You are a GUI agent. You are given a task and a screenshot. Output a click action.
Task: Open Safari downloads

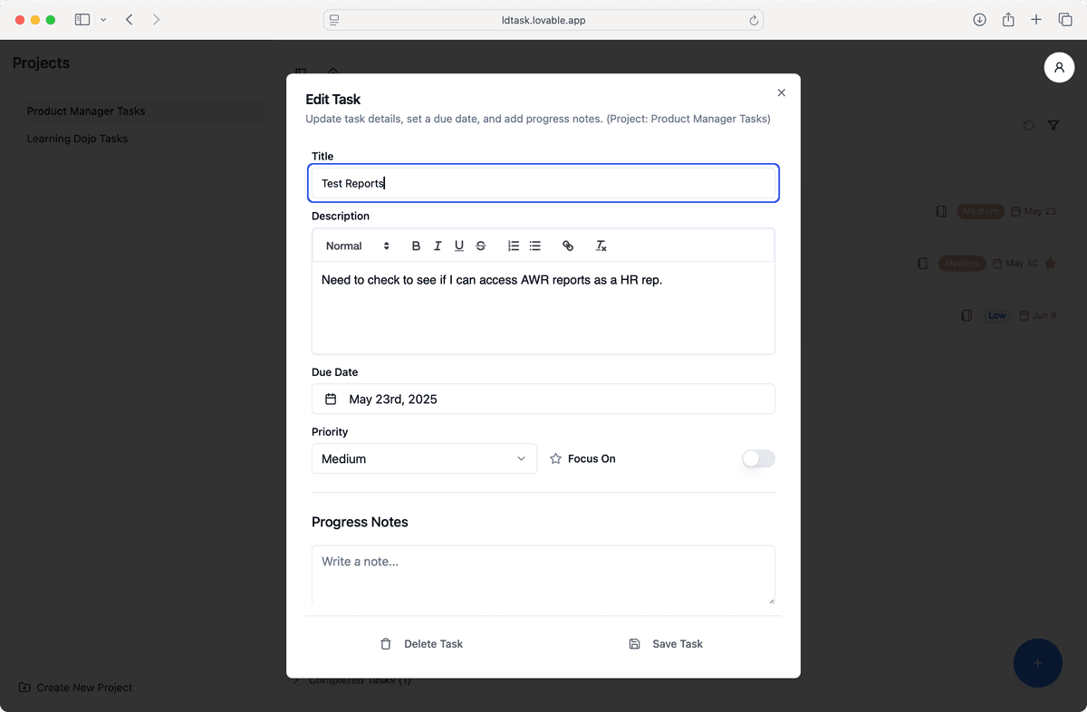pyautogui.click(x=979, y=20)
